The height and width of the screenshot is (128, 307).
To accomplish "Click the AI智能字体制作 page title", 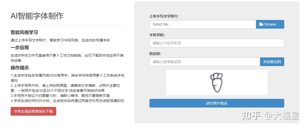I will [x=37, y=16].
